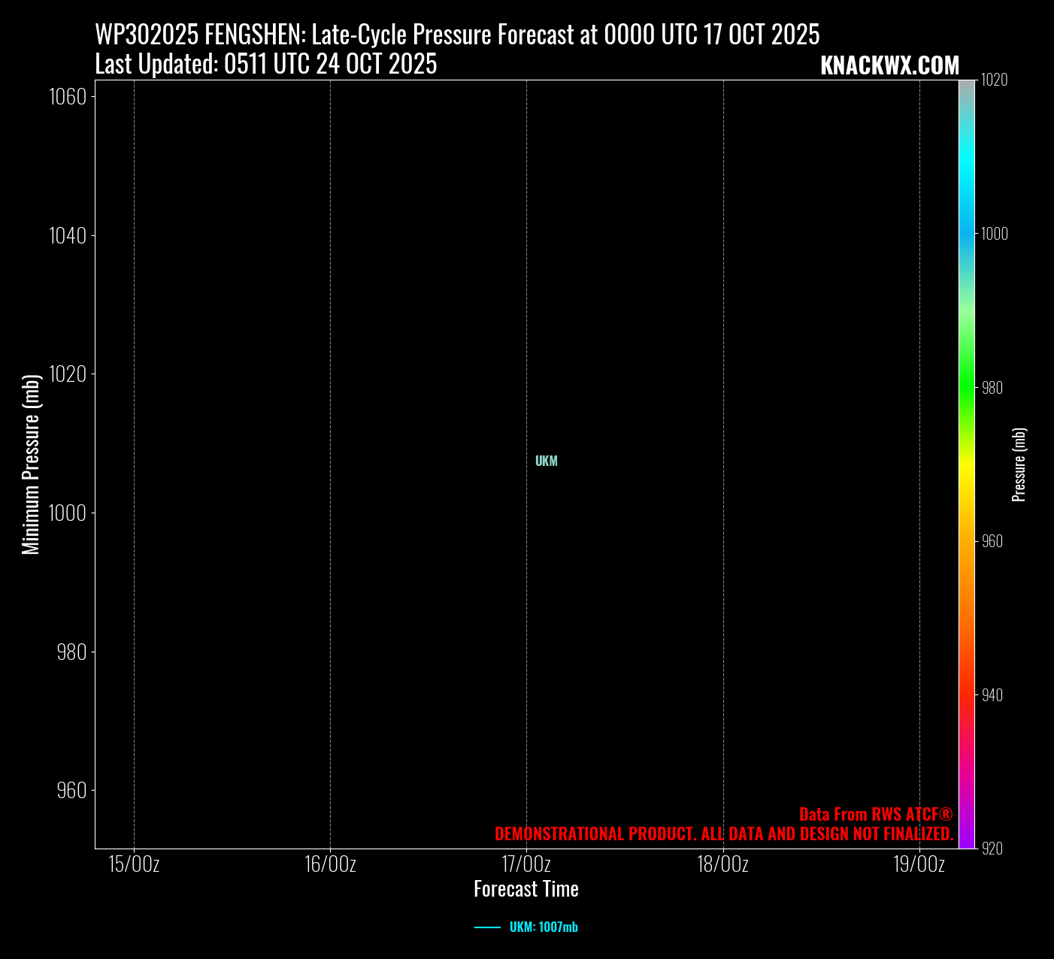Click the Last Updated timestamp line
1054x959 pixels.
(x=266, y=65)
